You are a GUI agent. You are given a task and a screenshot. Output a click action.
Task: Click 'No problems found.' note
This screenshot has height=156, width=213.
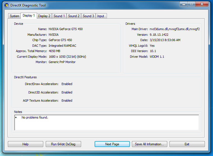35,117
